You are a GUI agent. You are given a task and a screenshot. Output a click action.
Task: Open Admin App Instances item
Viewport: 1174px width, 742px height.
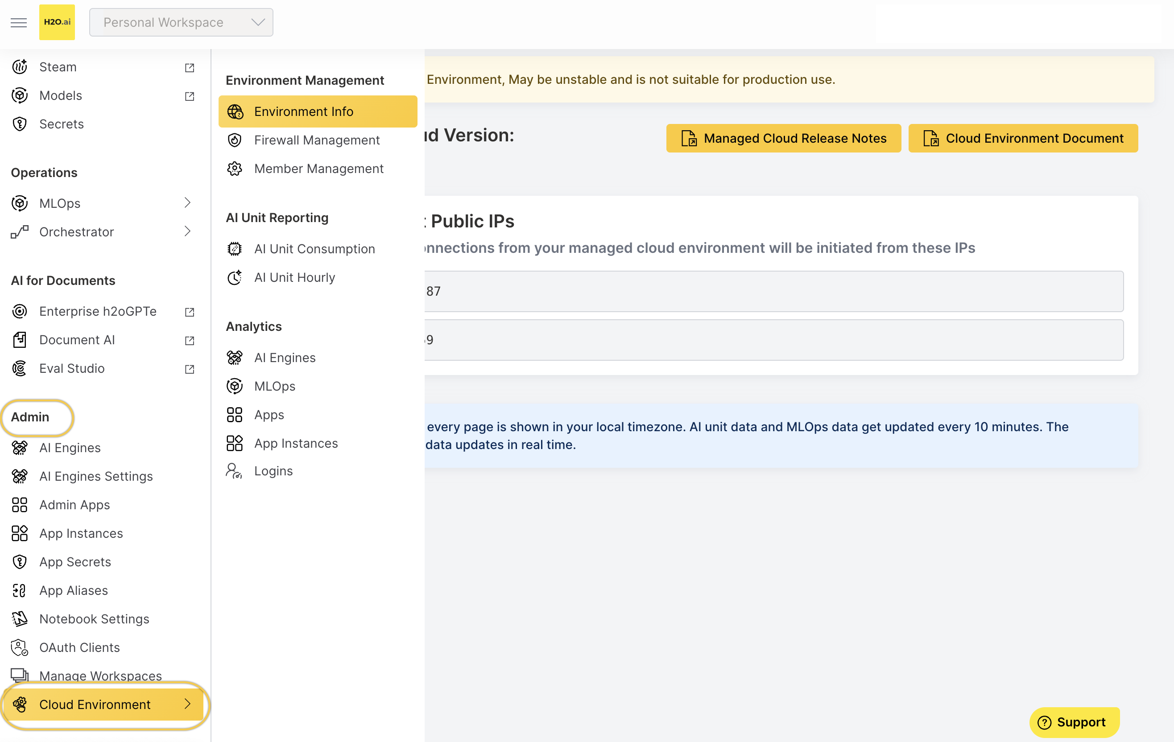tap(81, 533)
